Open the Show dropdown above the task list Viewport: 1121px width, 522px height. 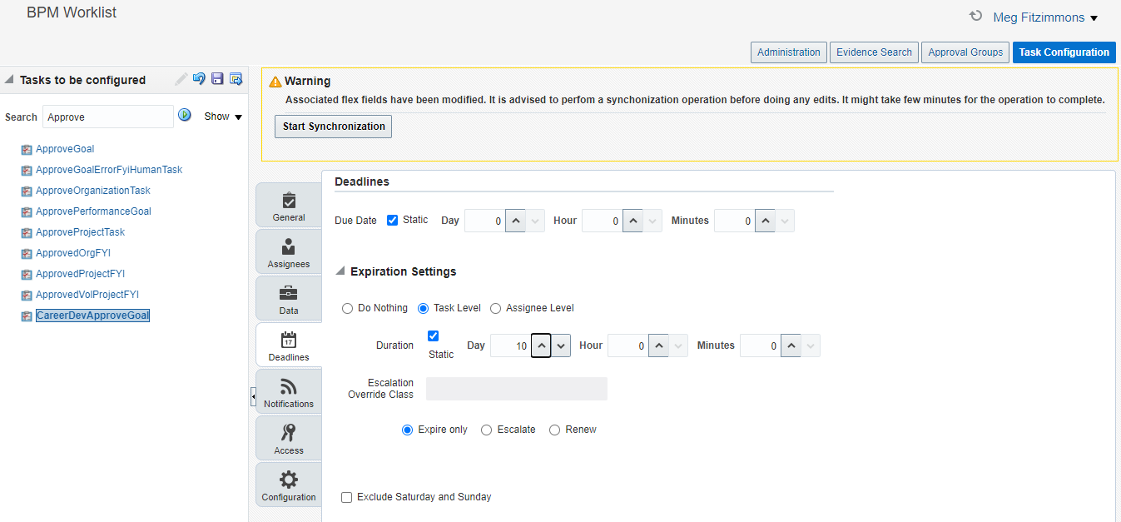[x=223, y=116]
